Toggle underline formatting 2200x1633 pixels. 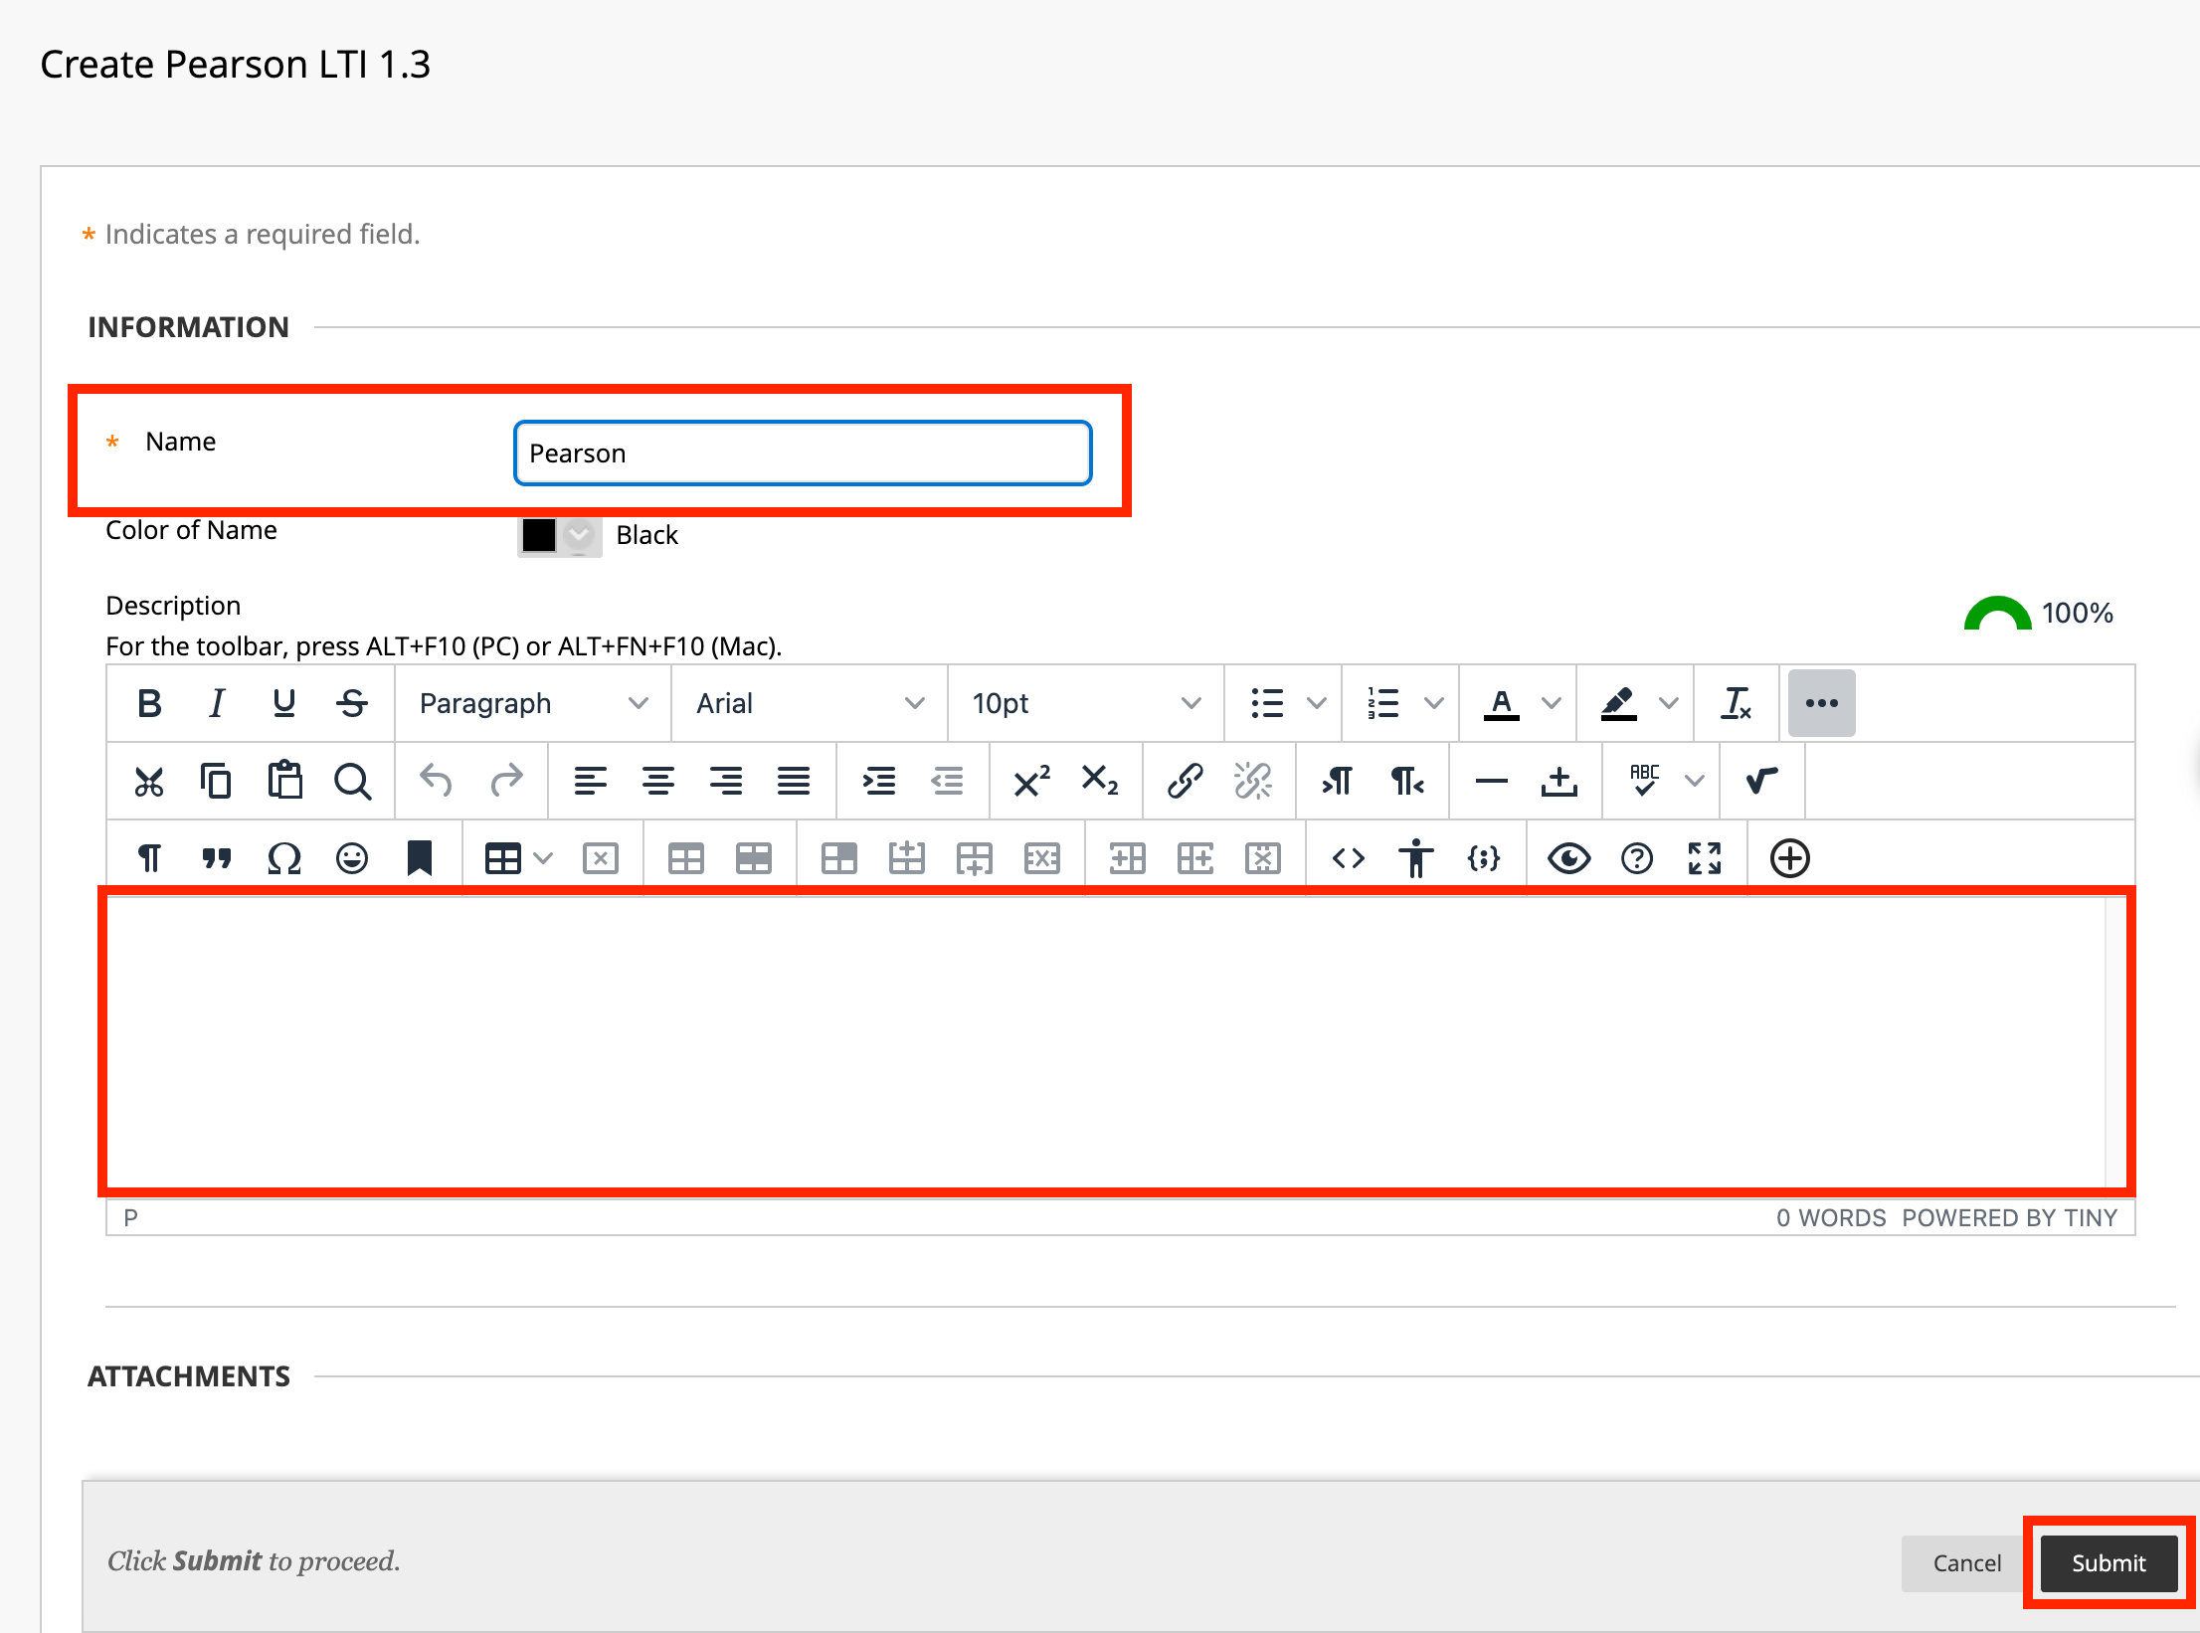[284, 703]
